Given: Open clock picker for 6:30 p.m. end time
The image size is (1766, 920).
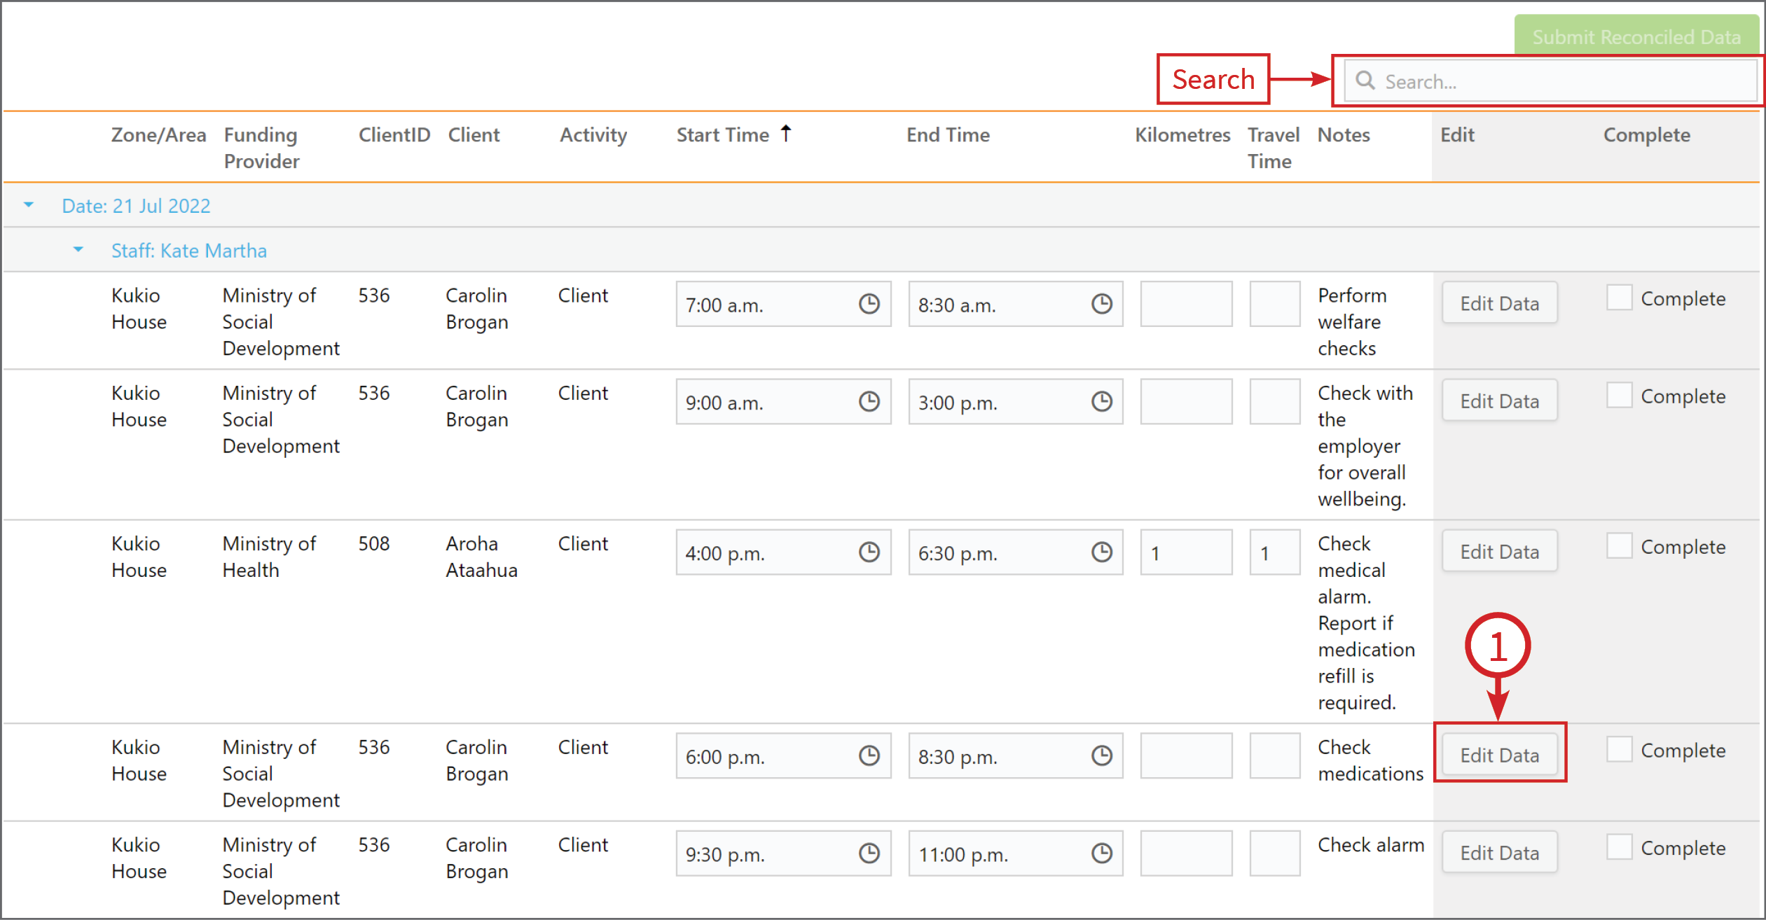Looking at the screenshot, I should tap(1101, 552).
